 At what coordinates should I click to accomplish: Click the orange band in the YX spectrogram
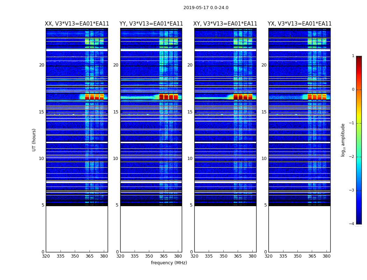317,97
